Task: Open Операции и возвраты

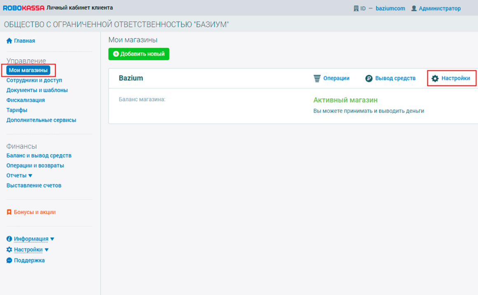Action: pyautogui.click(x=35, y=166)
